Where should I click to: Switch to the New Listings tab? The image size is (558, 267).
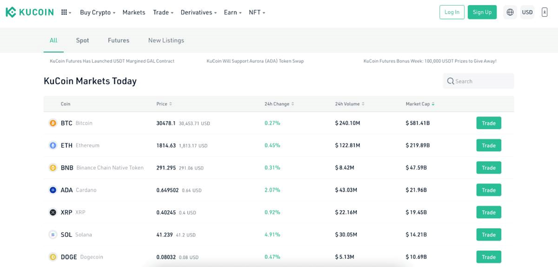click(x=166, y=40)
